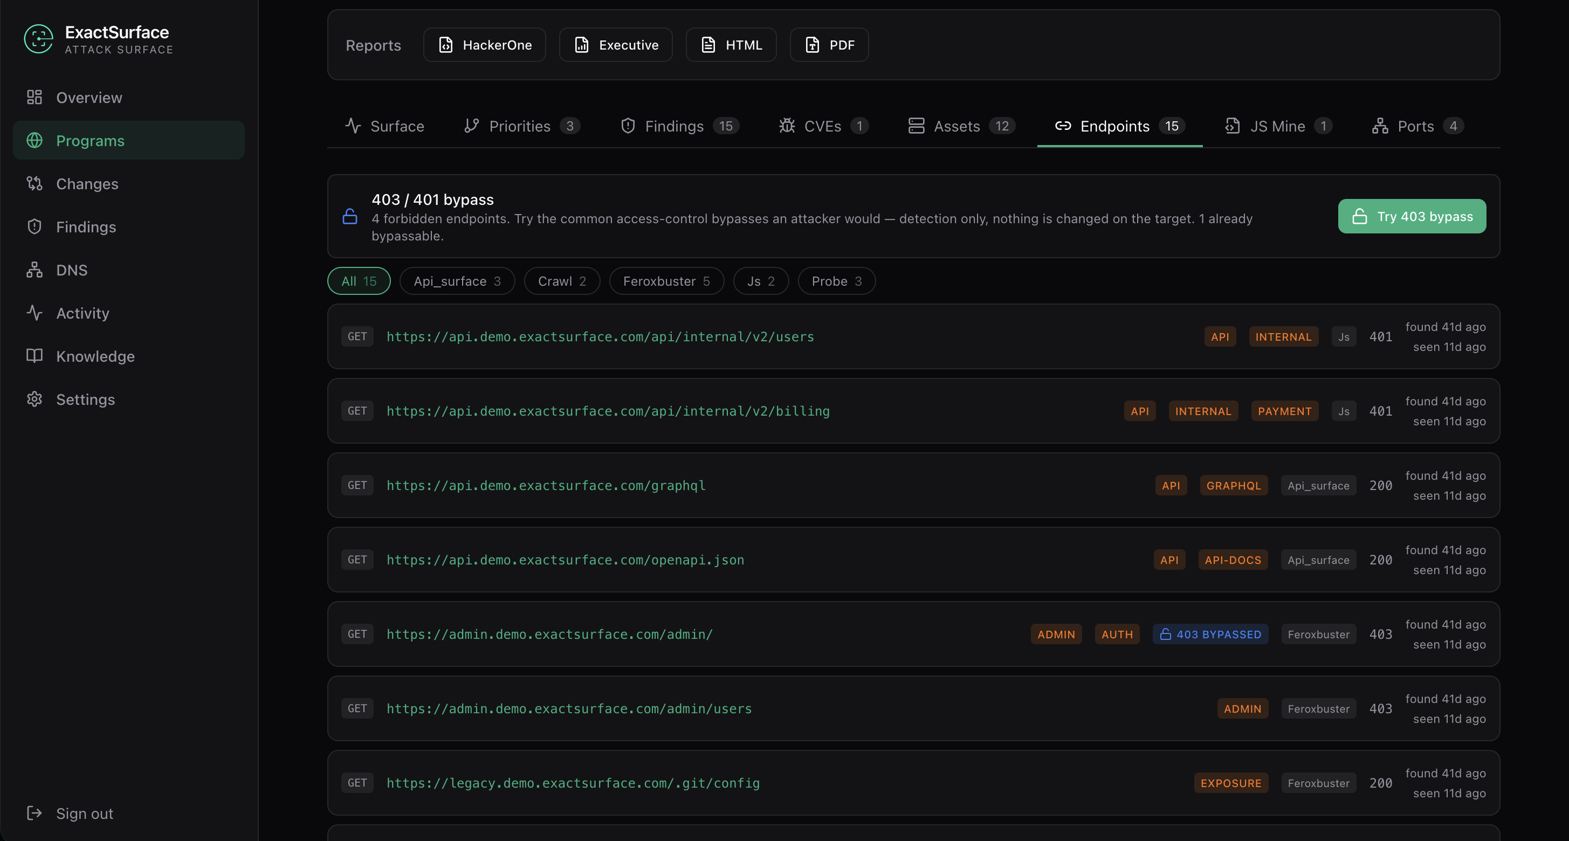Click the unlock icon beside 403 / 401 bypass

(350, 217)
